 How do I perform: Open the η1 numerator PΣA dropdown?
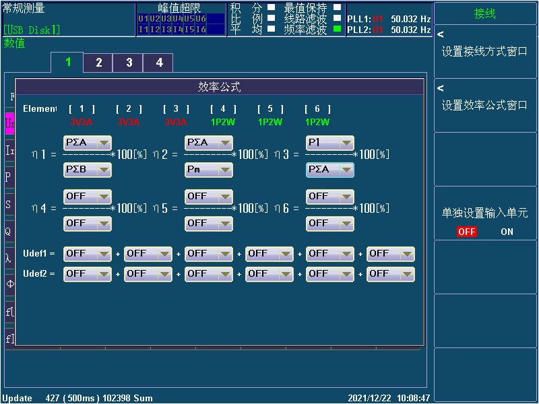click(87, 143)
